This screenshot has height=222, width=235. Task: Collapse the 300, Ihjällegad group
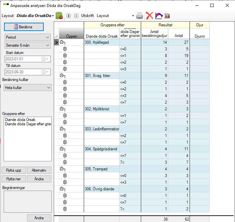coord(62,42)
